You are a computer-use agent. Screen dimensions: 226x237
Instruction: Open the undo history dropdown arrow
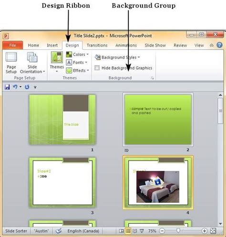pyautogui.click(x=21, y=87)
